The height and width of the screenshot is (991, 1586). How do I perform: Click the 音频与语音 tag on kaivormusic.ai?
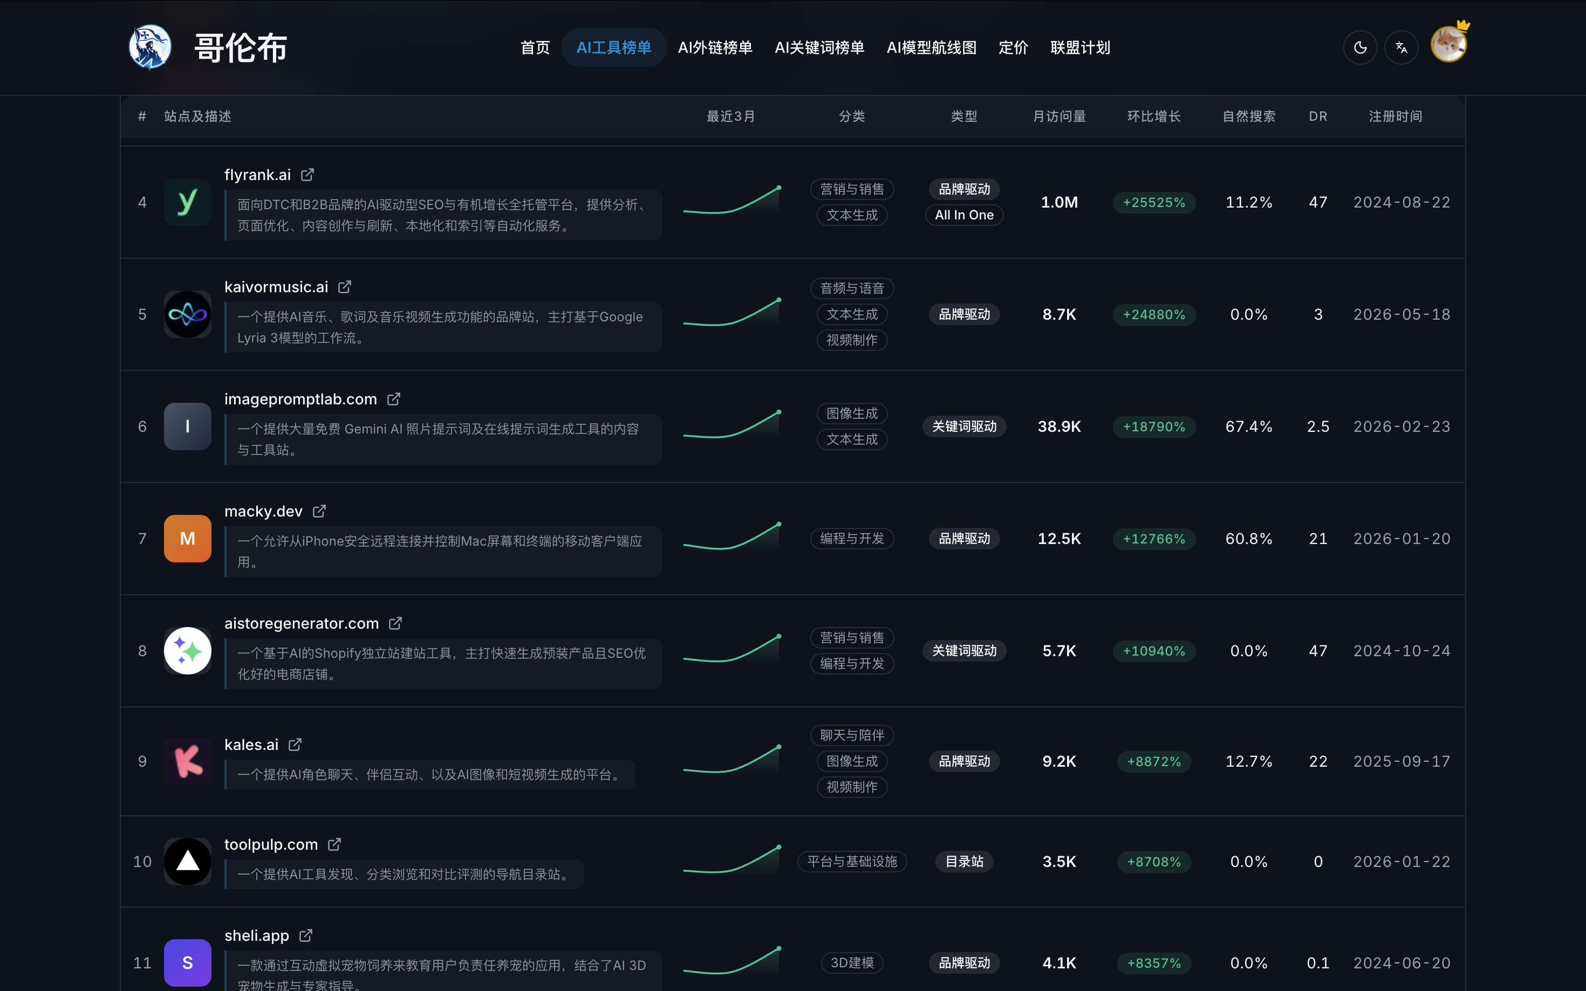coord(852,288)
